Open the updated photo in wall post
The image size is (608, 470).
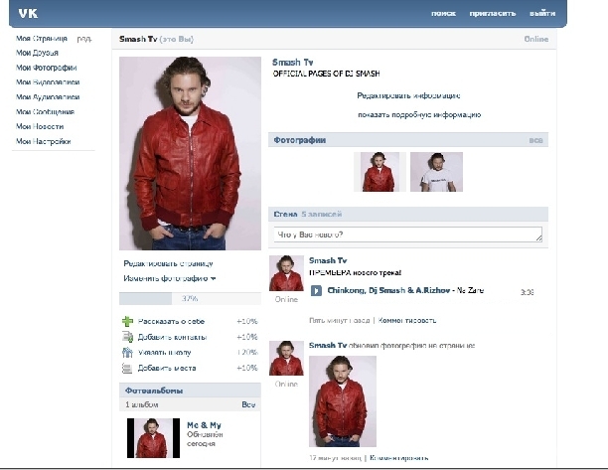(x=343, y=401)
